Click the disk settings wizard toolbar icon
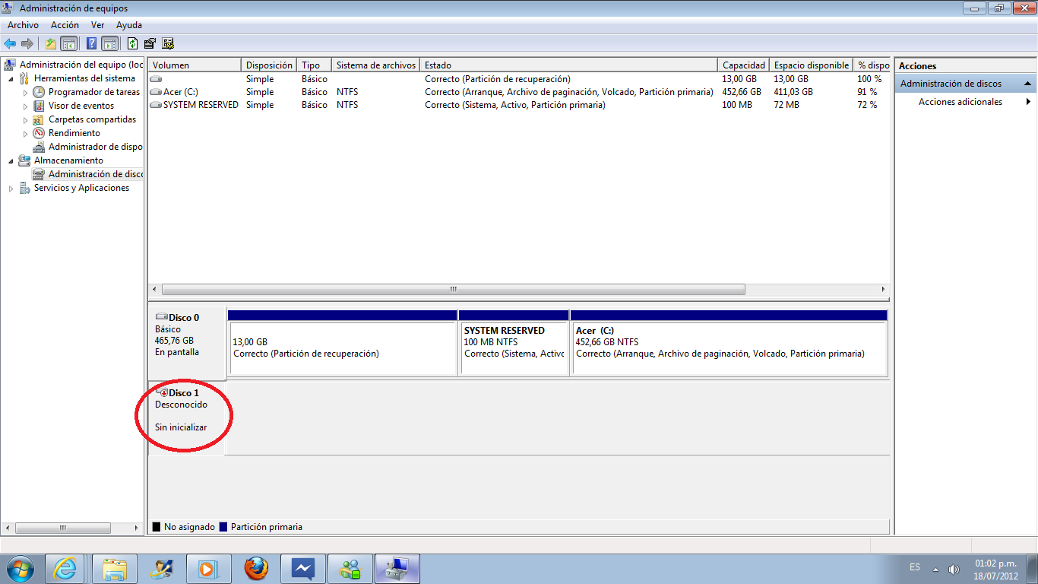The width and height of the screenshot is (1038, 584). 168,43
